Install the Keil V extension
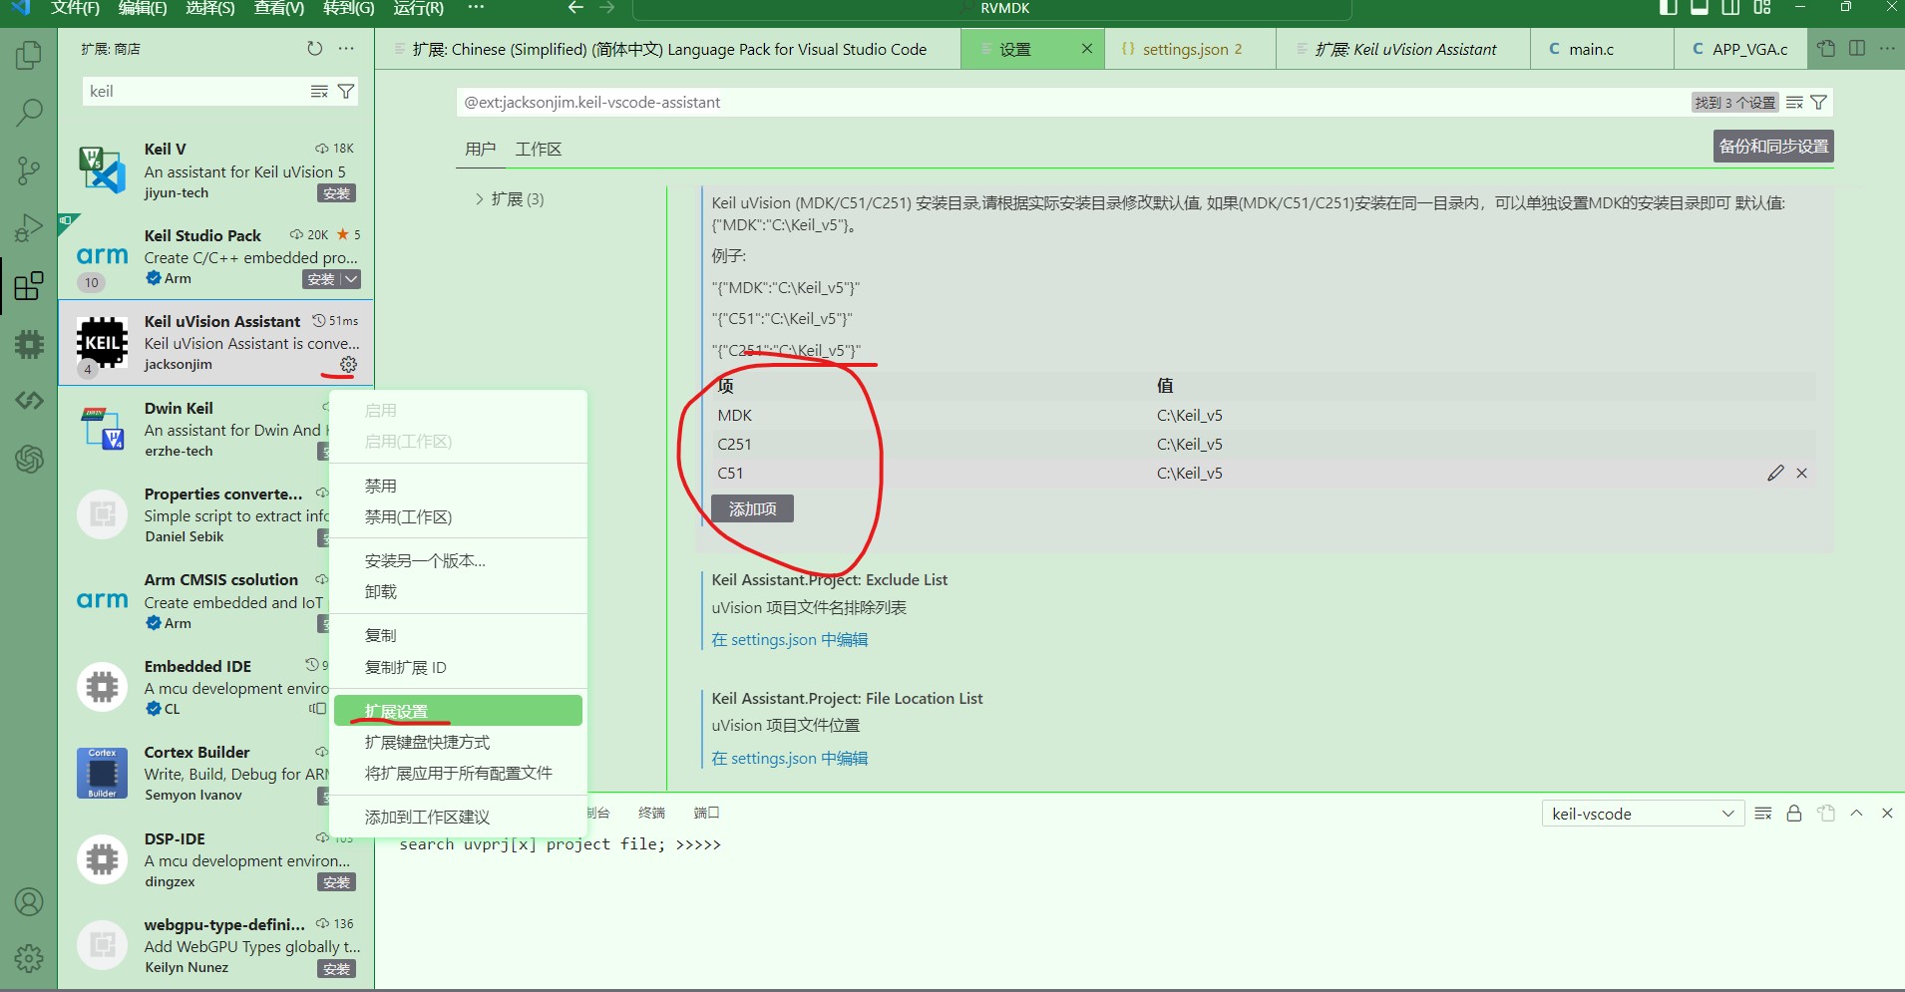 336,194
